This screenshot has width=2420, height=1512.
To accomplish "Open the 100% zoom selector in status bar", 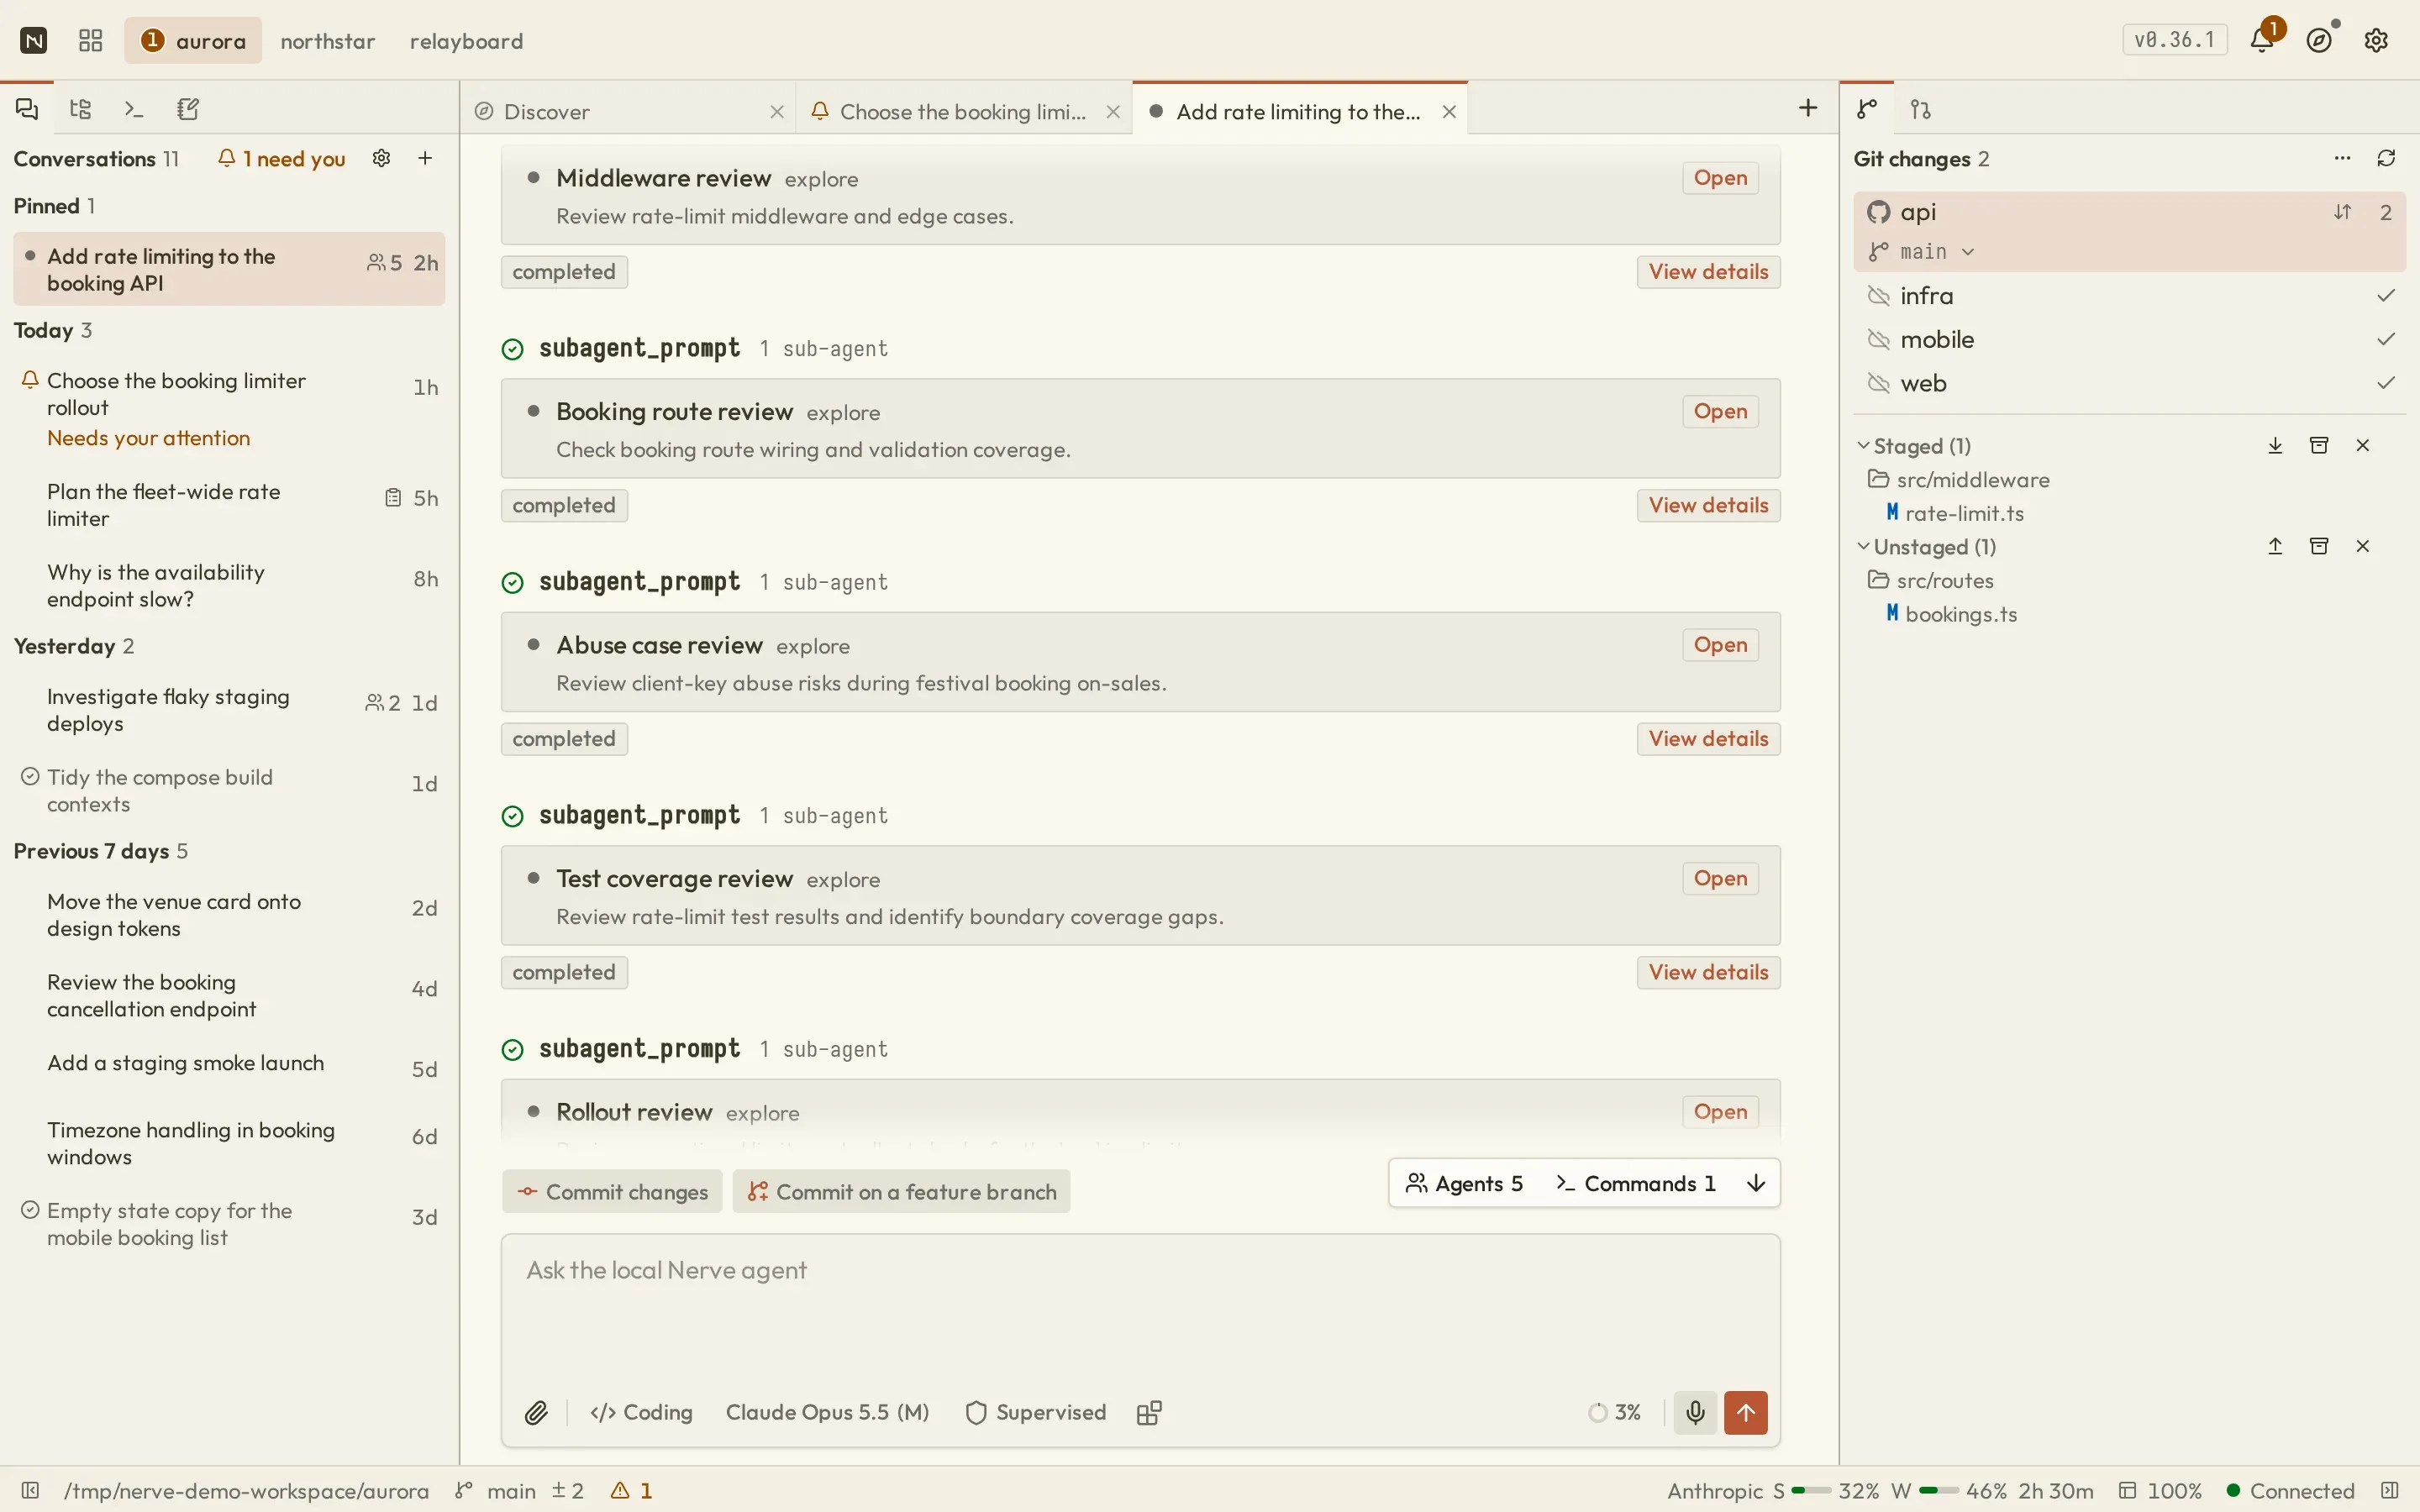I will click(x=2160, y=1491).
